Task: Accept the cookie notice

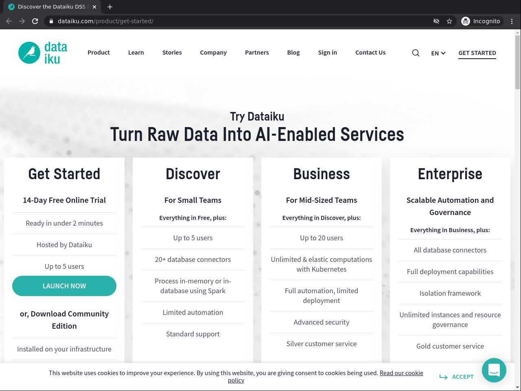Action: (462, 377)
